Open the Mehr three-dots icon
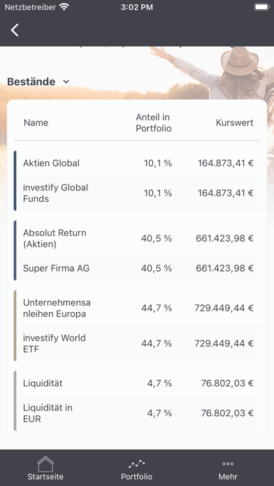 228,464
